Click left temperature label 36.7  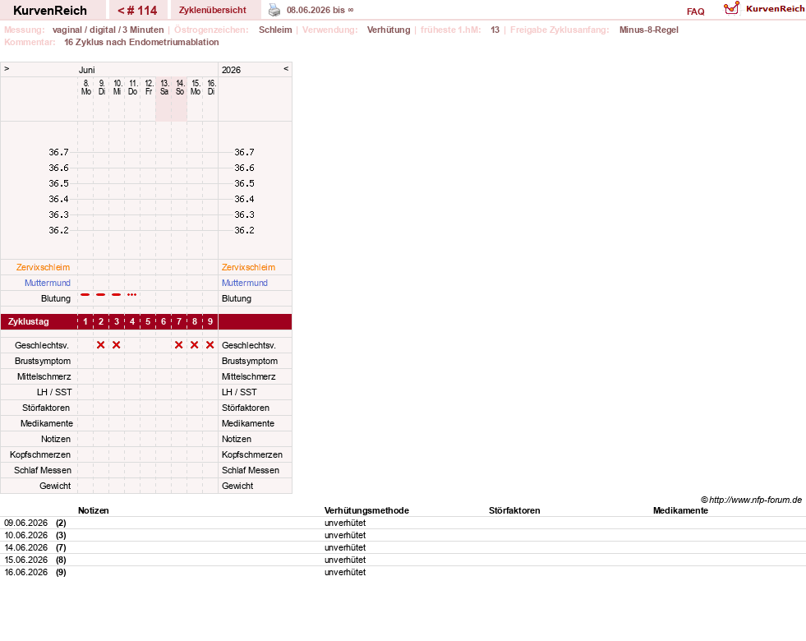58,152
